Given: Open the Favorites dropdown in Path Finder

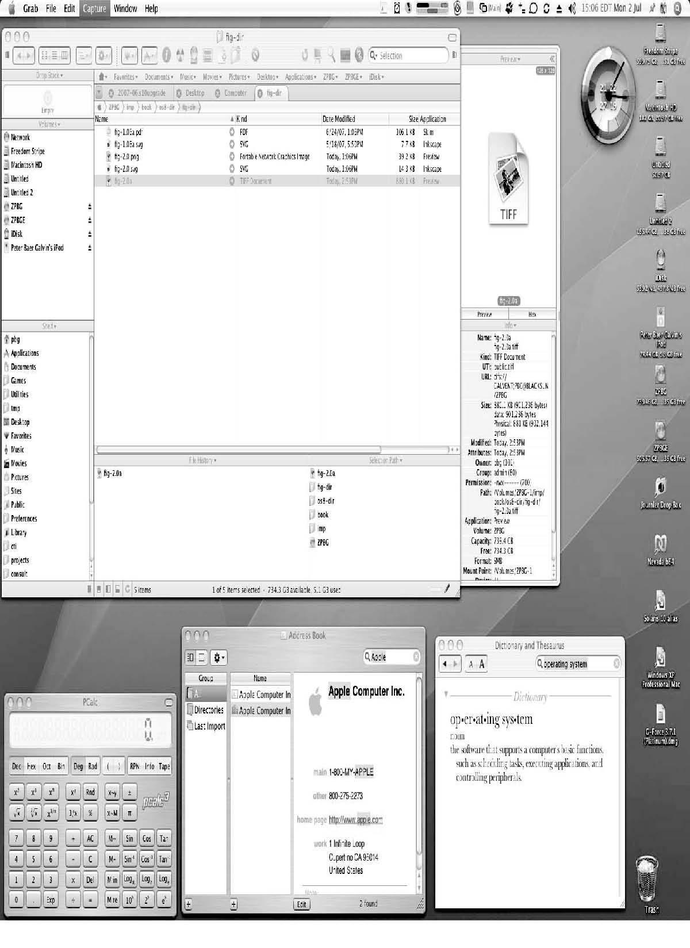Looking at the screenshot, I should [x=125, y=76].
